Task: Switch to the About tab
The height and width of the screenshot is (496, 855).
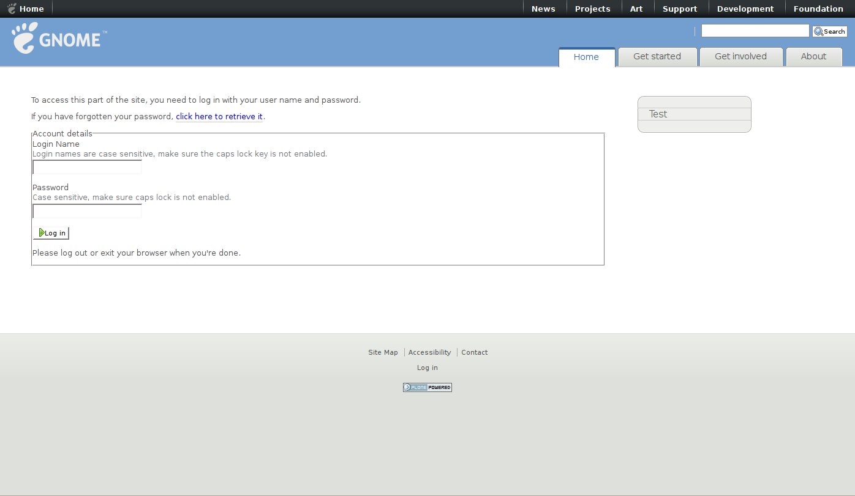Action: coord(813,57)
